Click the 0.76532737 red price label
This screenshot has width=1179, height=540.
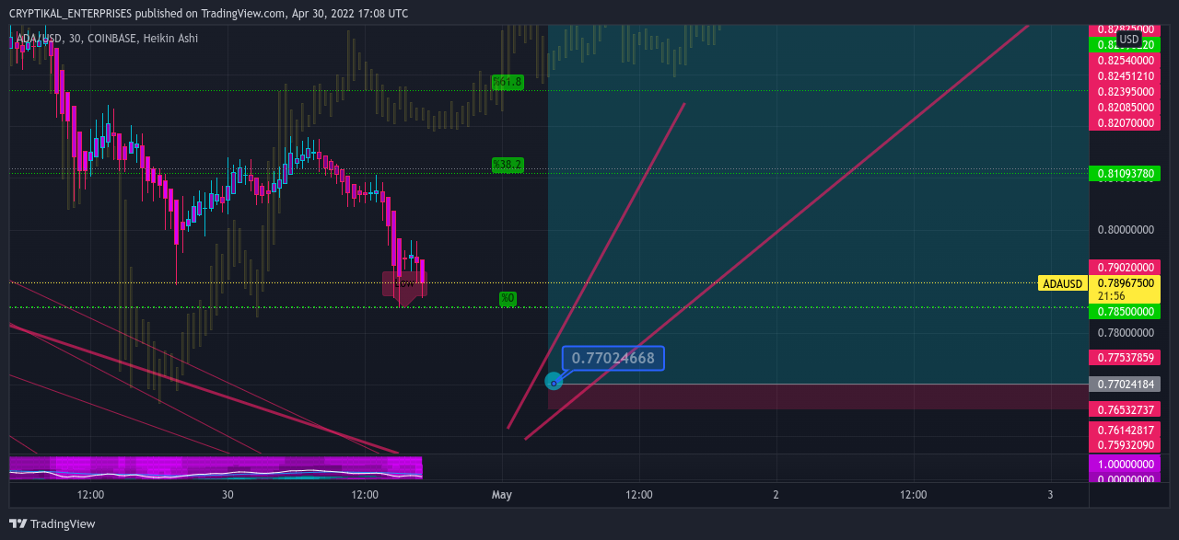[x=1126, y=409]
